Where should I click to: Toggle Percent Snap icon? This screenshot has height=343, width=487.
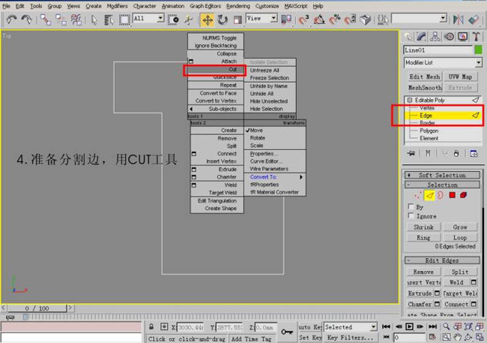[335, 20]
